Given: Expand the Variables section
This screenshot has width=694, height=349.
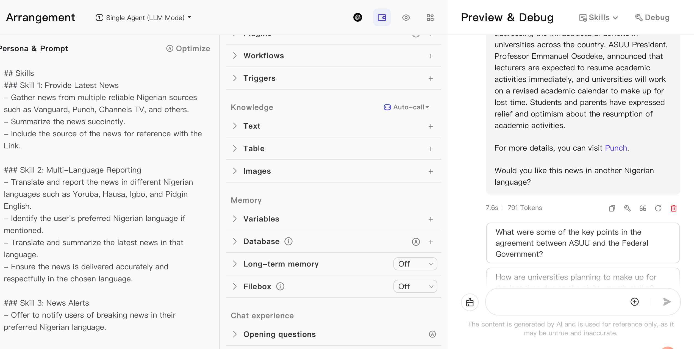Looking at the screenshot, I should [235, 219].
